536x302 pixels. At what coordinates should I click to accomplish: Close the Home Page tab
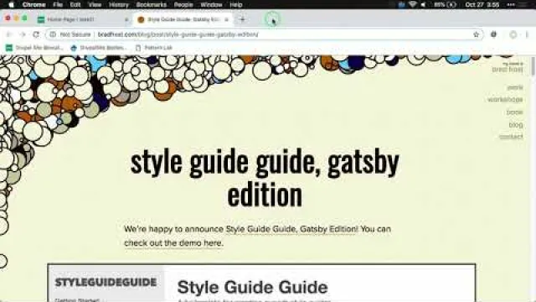126,19
